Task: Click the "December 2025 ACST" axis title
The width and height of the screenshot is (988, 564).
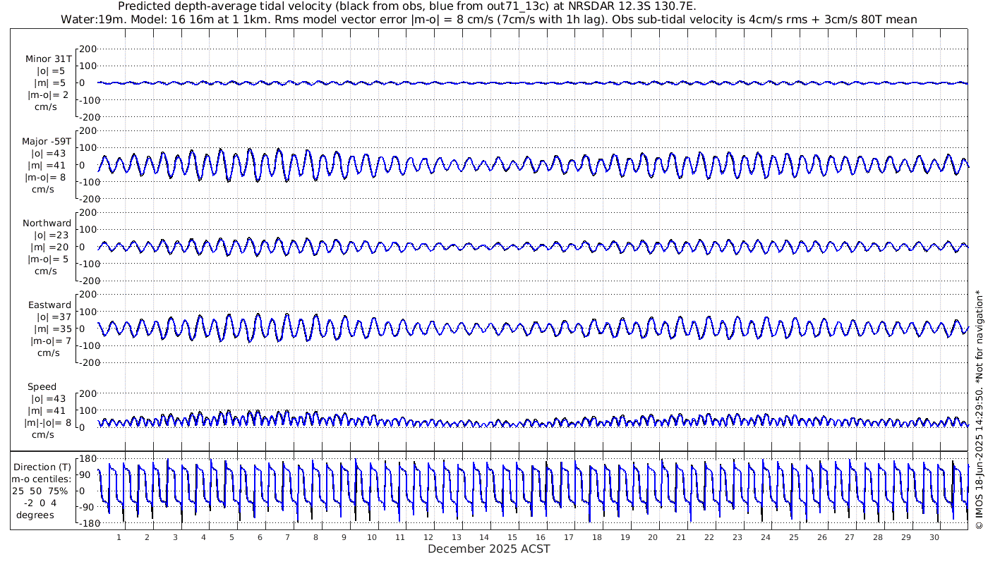Action: 488,548
